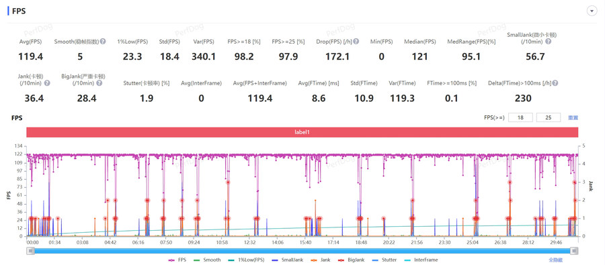Toggle the SmallJank series in the legend
Image resolution: width=605 pixels, height=265 pixels.
287,260
